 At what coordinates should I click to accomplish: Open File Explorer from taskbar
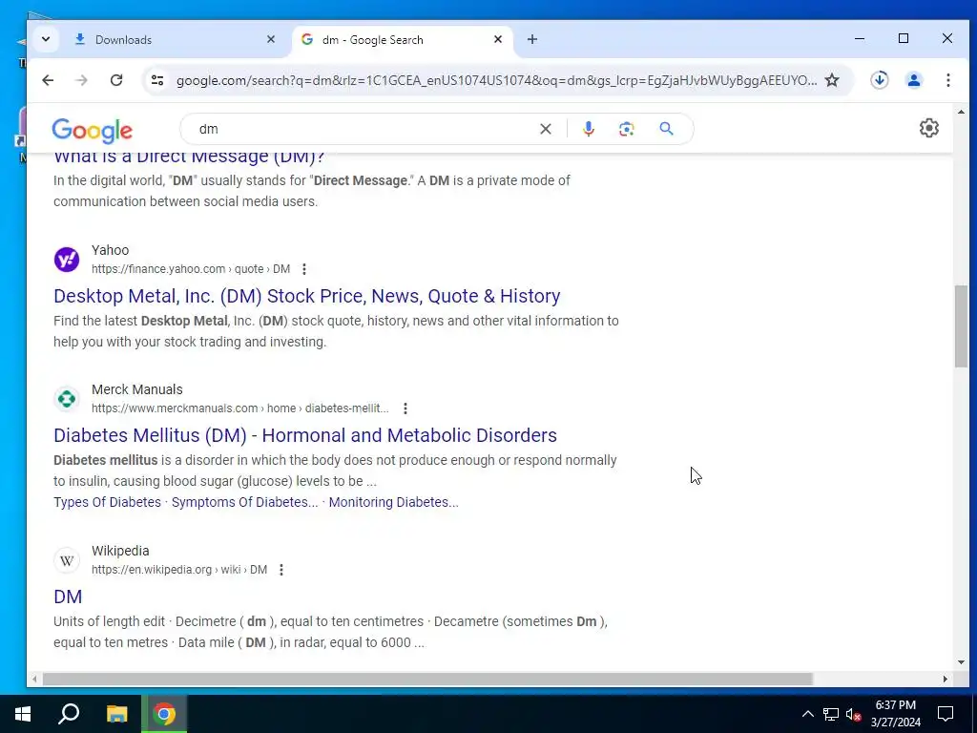point(116,714)
